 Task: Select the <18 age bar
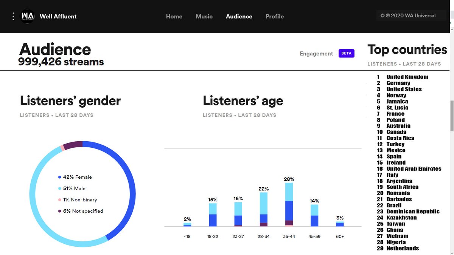coord(187,224)
